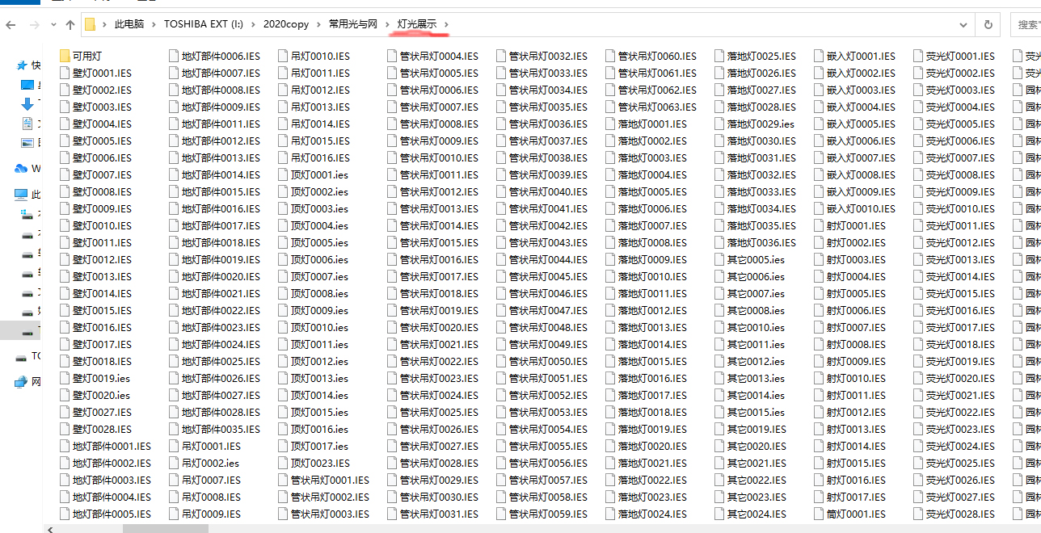
Task: Click file icon of 壁灯0001.IES
Action: coord(65,73)
